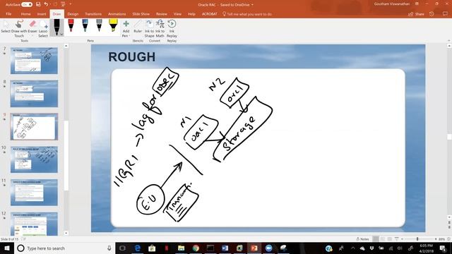The height and width of the screenshot is (254, 452).
Task: Select slide 7 thumbnail
Action: 34,61
